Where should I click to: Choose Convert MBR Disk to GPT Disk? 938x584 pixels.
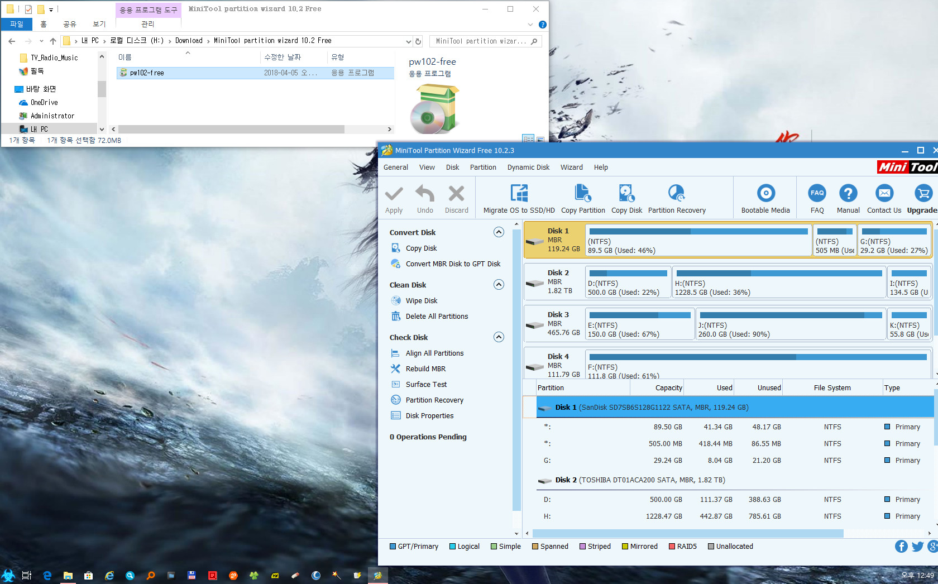coord(453,264)
